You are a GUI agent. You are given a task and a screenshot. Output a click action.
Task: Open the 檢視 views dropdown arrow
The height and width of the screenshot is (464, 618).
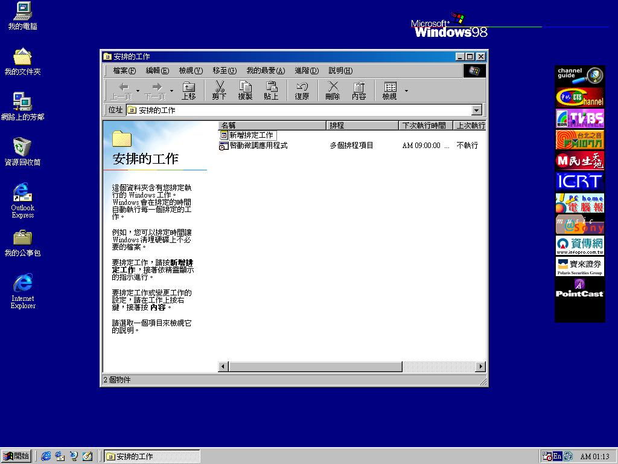click(406, 91)
